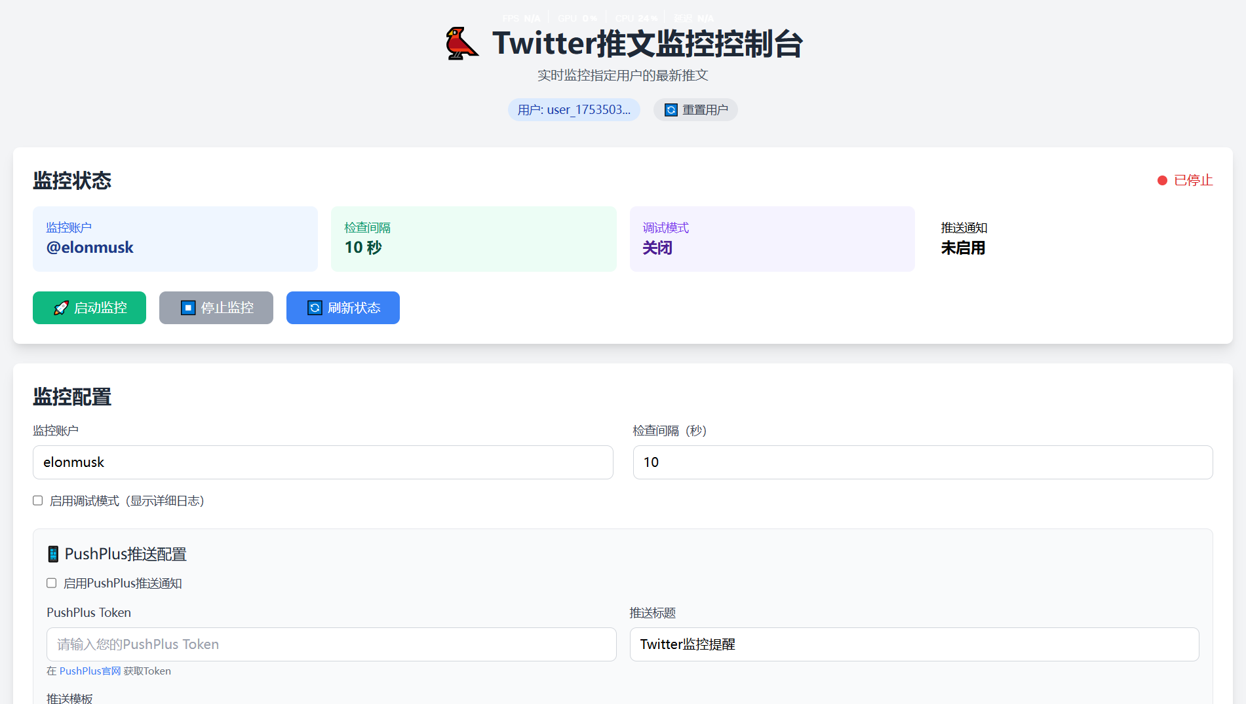Click the PushPlus推送配置 heading
Viewport: 1246px width, 704px height.
[x=125, y=554]
